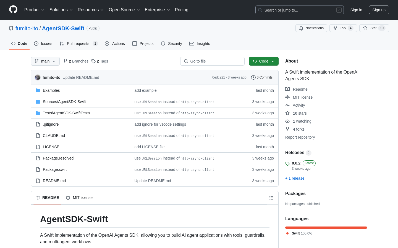Open 'add ignore for vscode settings' commit message

[160, 124]
